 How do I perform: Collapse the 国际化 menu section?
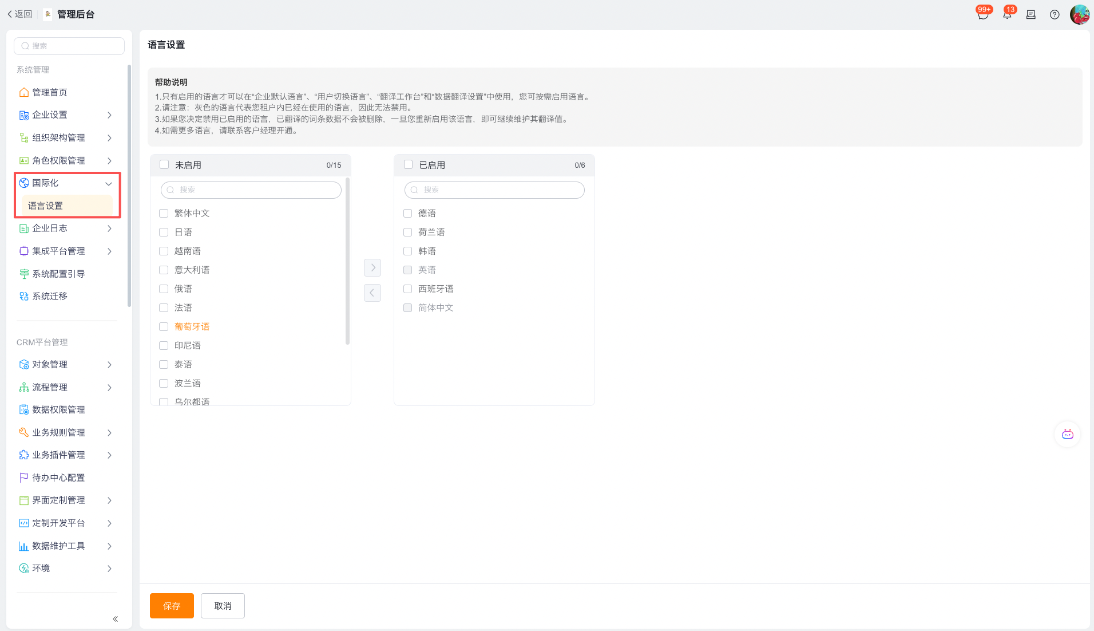109,183
